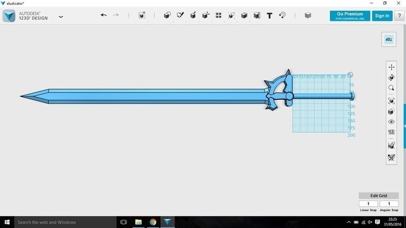Open the 123D Design application menu logo
This screenshot has width=406, height=228.
(9, 16)
